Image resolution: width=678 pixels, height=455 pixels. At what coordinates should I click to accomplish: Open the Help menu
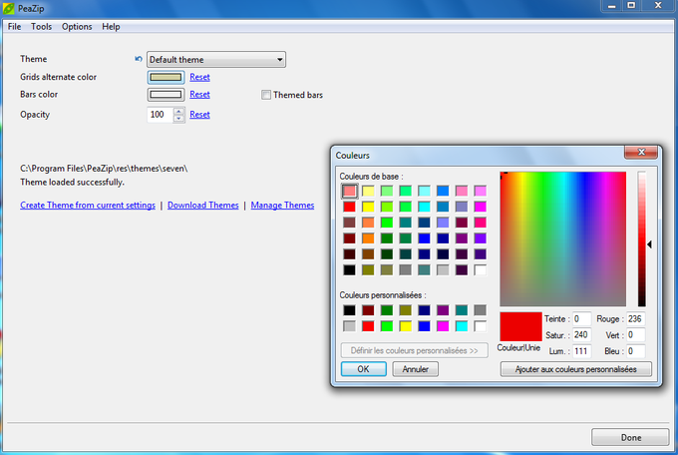111,26
